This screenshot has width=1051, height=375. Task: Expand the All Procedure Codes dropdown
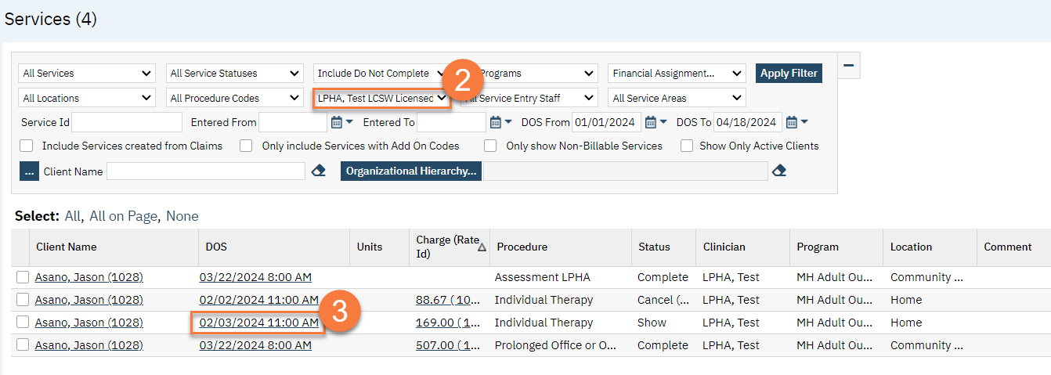click(x=234, y=99)
